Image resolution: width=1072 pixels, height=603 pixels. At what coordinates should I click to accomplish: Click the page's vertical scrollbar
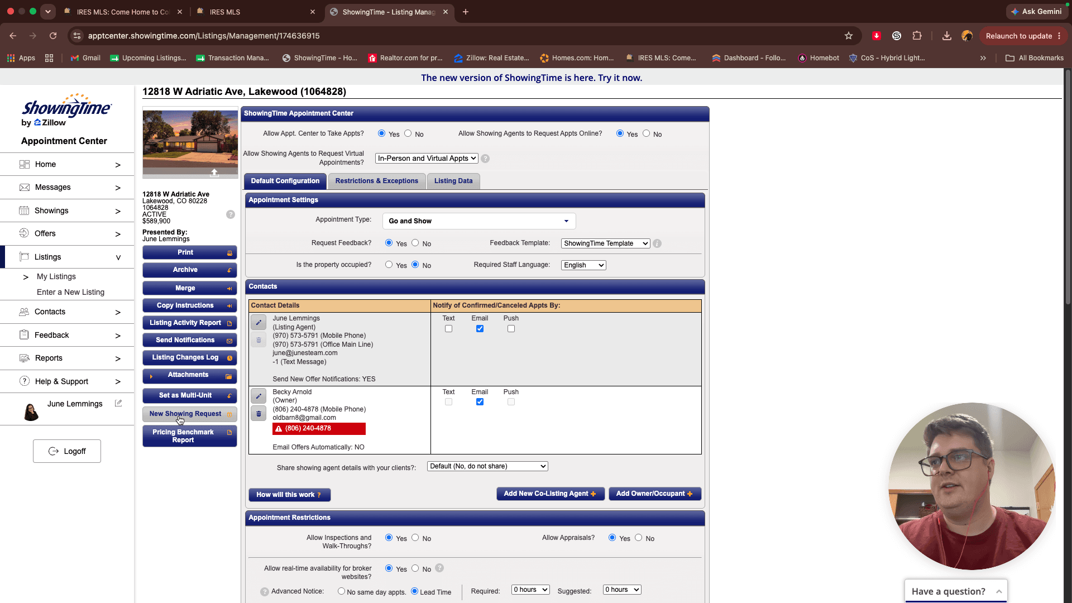pos(1068,187)
